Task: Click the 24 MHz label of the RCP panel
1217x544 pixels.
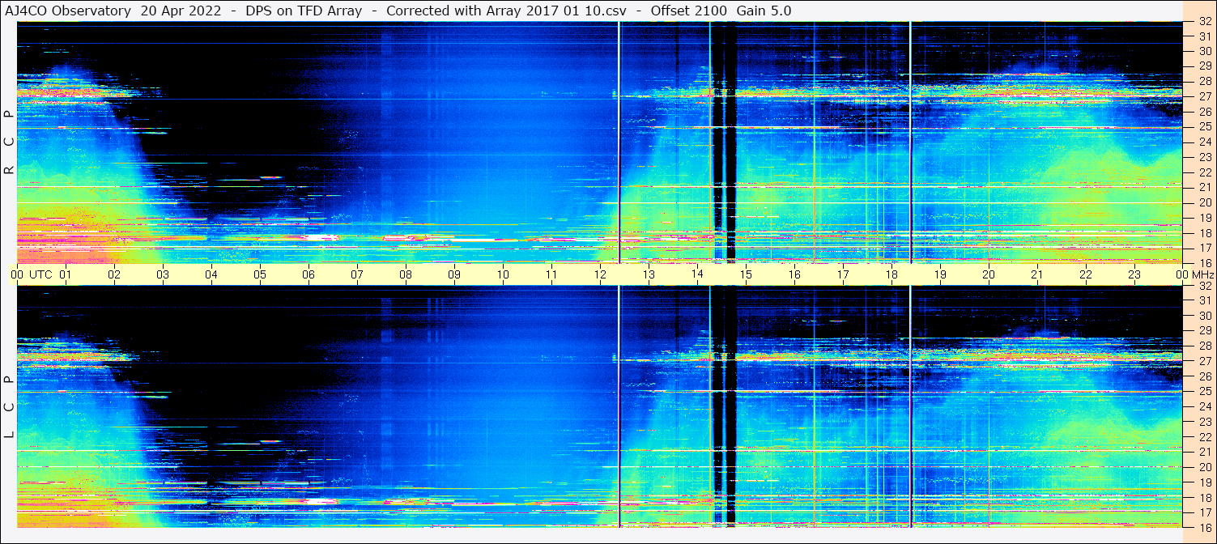Action: [1205, 142]
